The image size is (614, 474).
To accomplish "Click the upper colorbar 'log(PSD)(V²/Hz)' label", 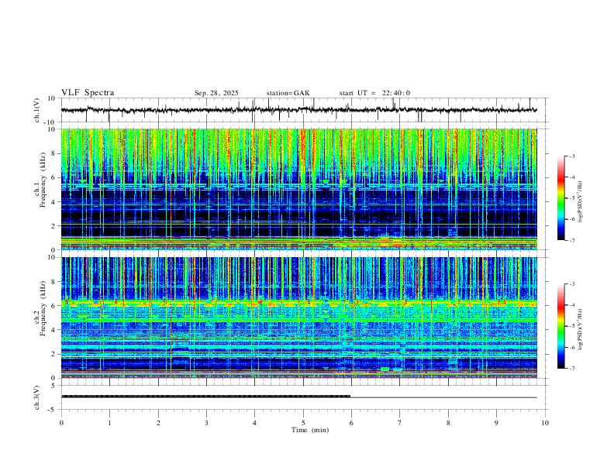I will pos(580,202).
